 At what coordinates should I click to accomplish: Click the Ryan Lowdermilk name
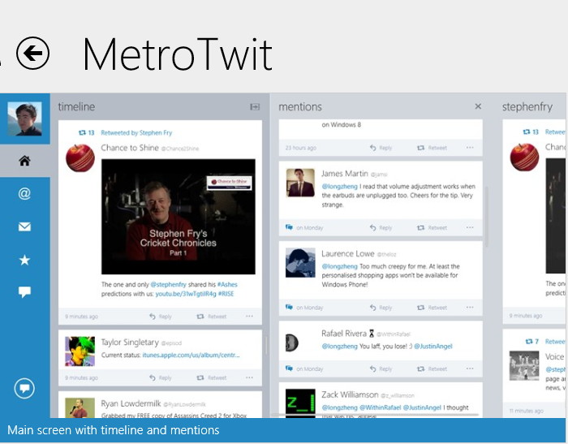131,403
